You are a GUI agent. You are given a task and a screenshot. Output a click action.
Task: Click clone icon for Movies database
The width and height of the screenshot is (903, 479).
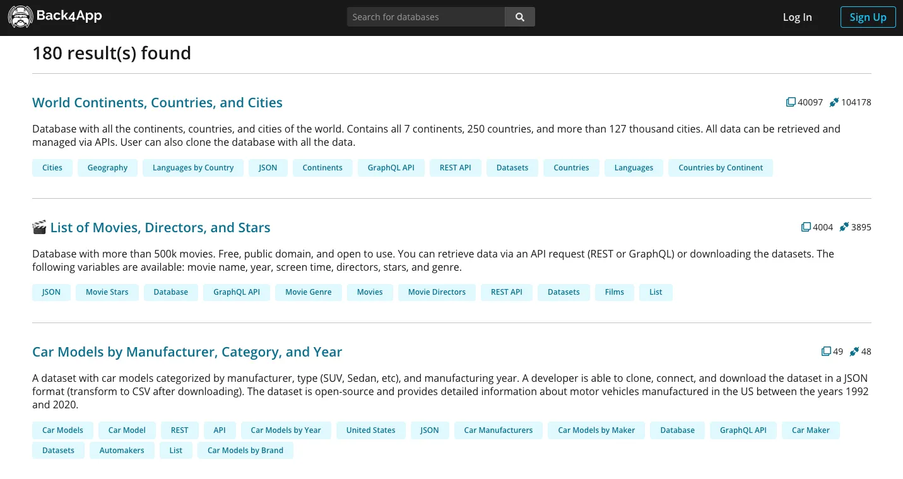click(806, 227)
